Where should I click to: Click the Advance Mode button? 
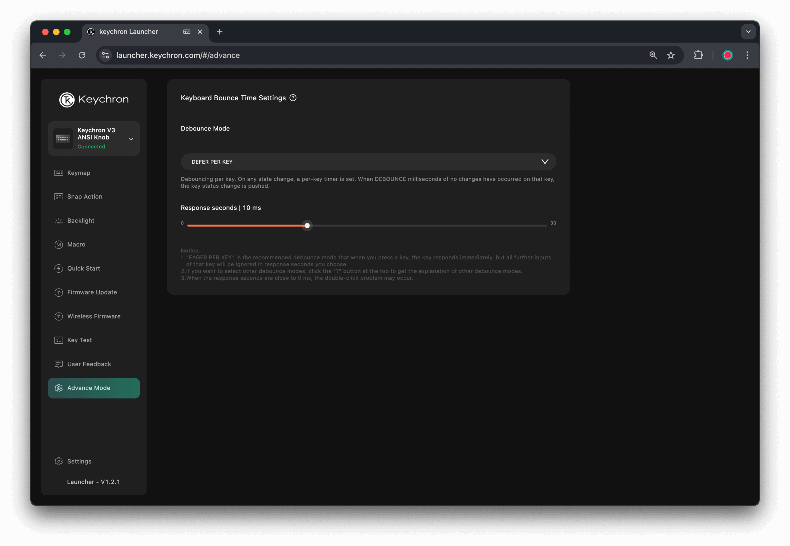click(x=94, y=388)
